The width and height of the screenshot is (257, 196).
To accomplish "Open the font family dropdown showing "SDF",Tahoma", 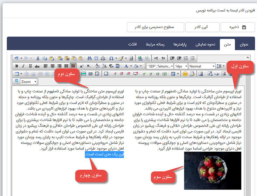I will pyautogui.click(x=159, y=66).
